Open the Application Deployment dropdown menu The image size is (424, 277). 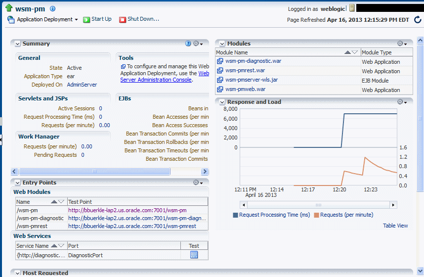coord(47,19)
